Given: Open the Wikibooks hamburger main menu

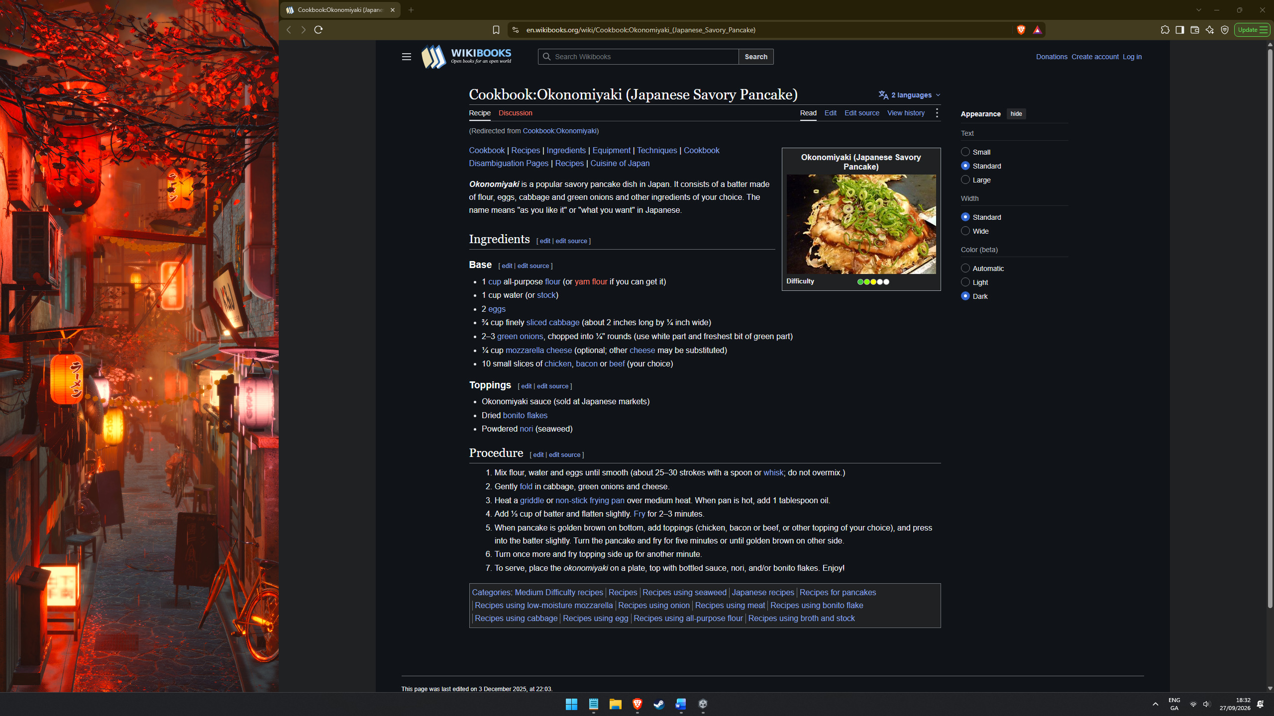Looking at the screenshot, I should point(406,57).
